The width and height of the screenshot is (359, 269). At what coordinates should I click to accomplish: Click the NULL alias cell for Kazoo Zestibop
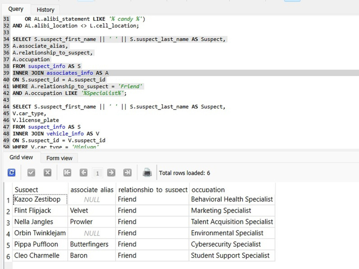(x=92, y=199)
